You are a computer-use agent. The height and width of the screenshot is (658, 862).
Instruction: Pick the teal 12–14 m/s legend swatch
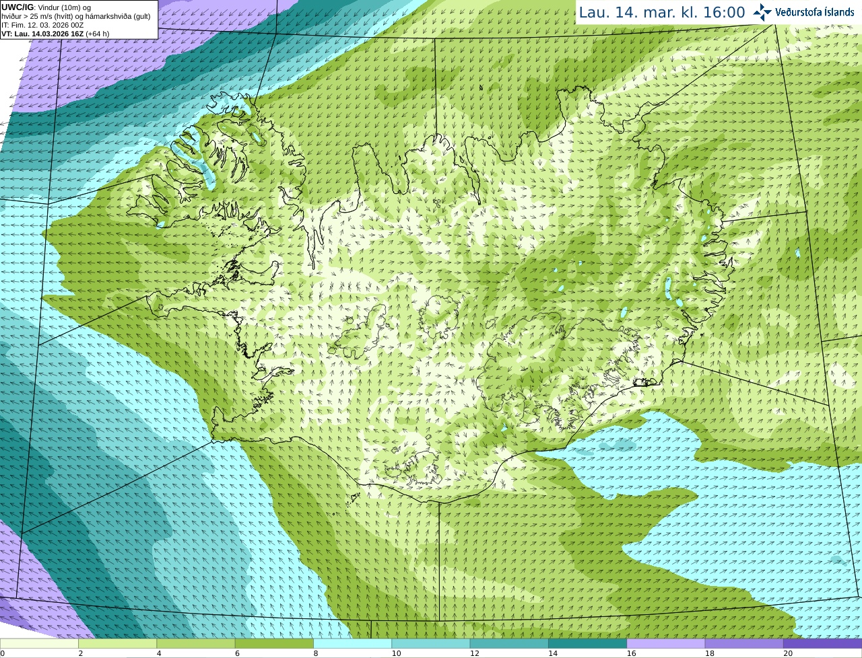509,644
